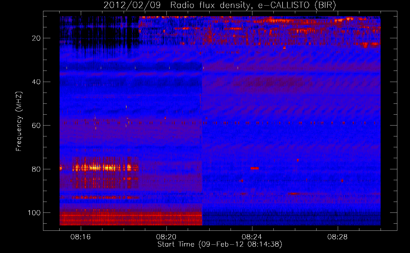Click the 'Start Time (09-Feb-12 08:14:38)' label
Image resolution: width=410 pixels, height=253 pixels.
tap(220, 244)
